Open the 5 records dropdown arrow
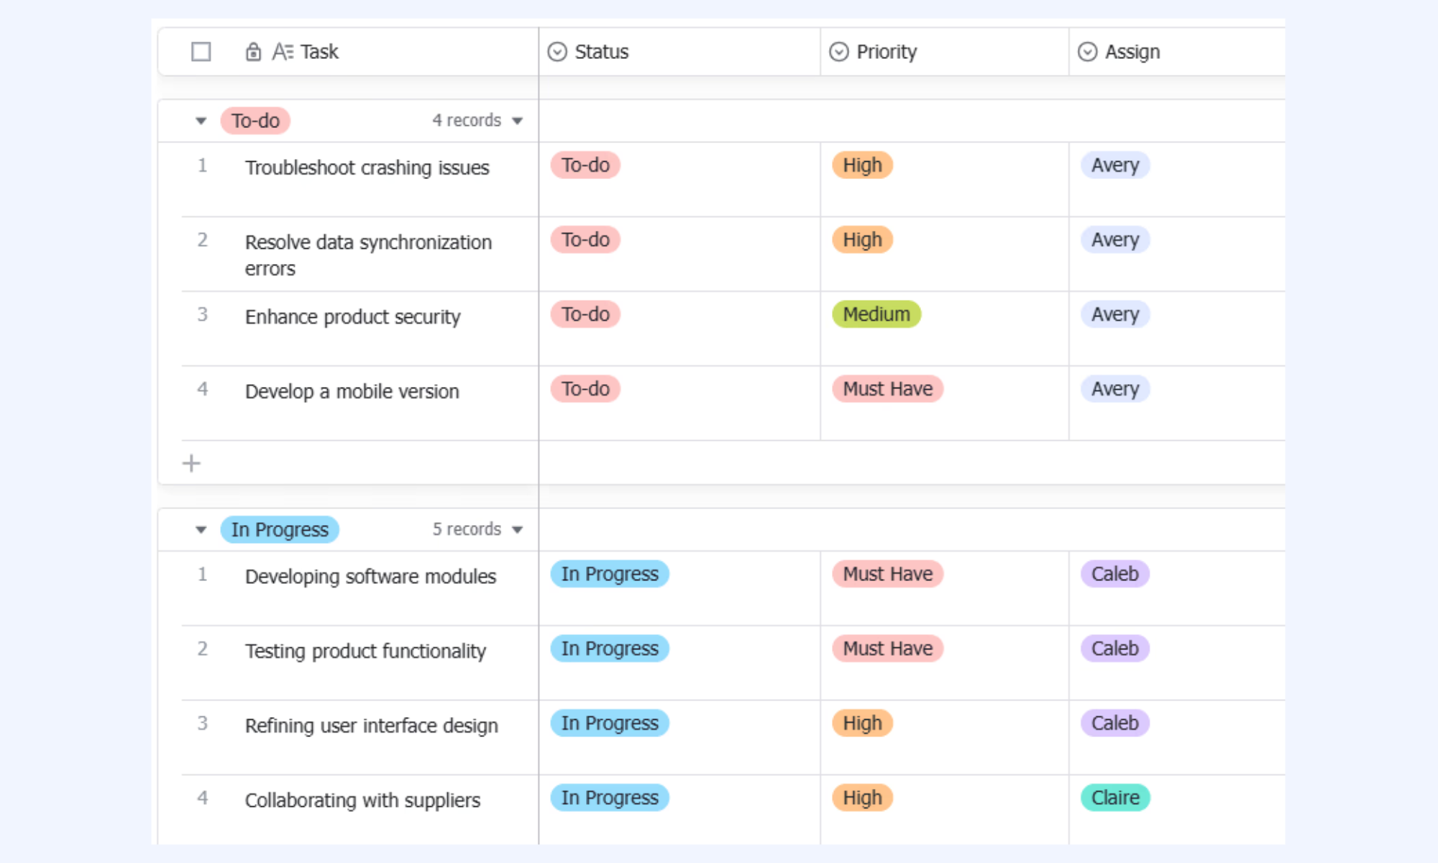 [x=517, y=530]
